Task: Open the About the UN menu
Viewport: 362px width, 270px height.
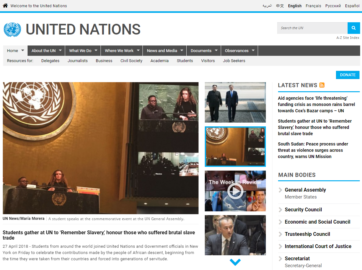Action: (x=44, y=50)
